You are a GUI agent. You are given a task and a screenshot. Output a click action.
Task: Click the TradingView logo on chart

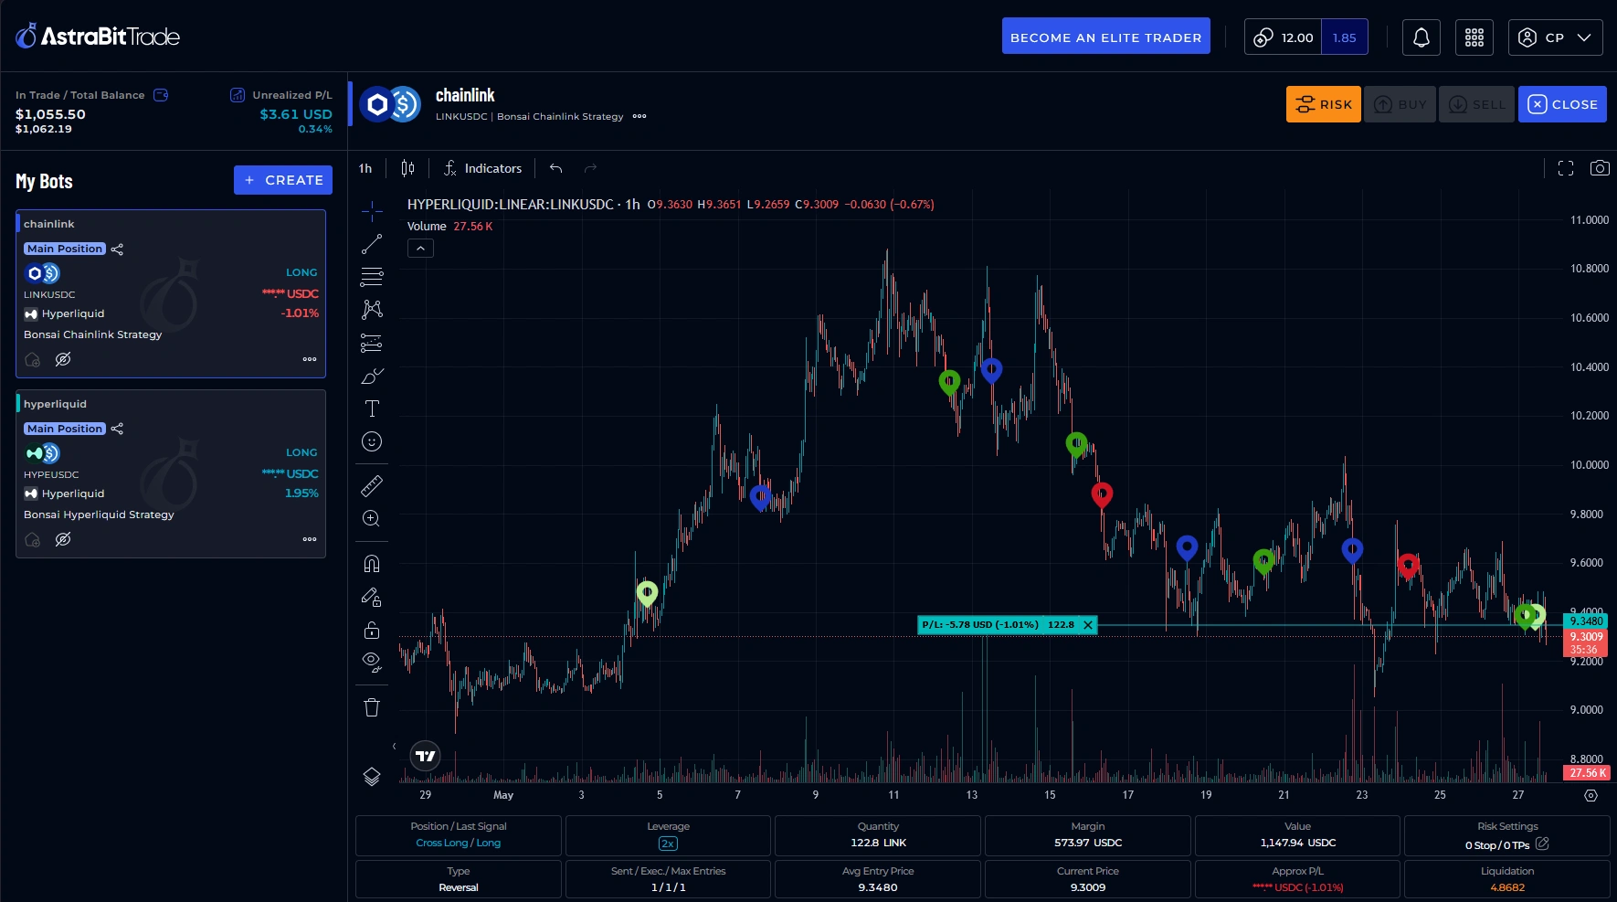click(x=425, y=756)
